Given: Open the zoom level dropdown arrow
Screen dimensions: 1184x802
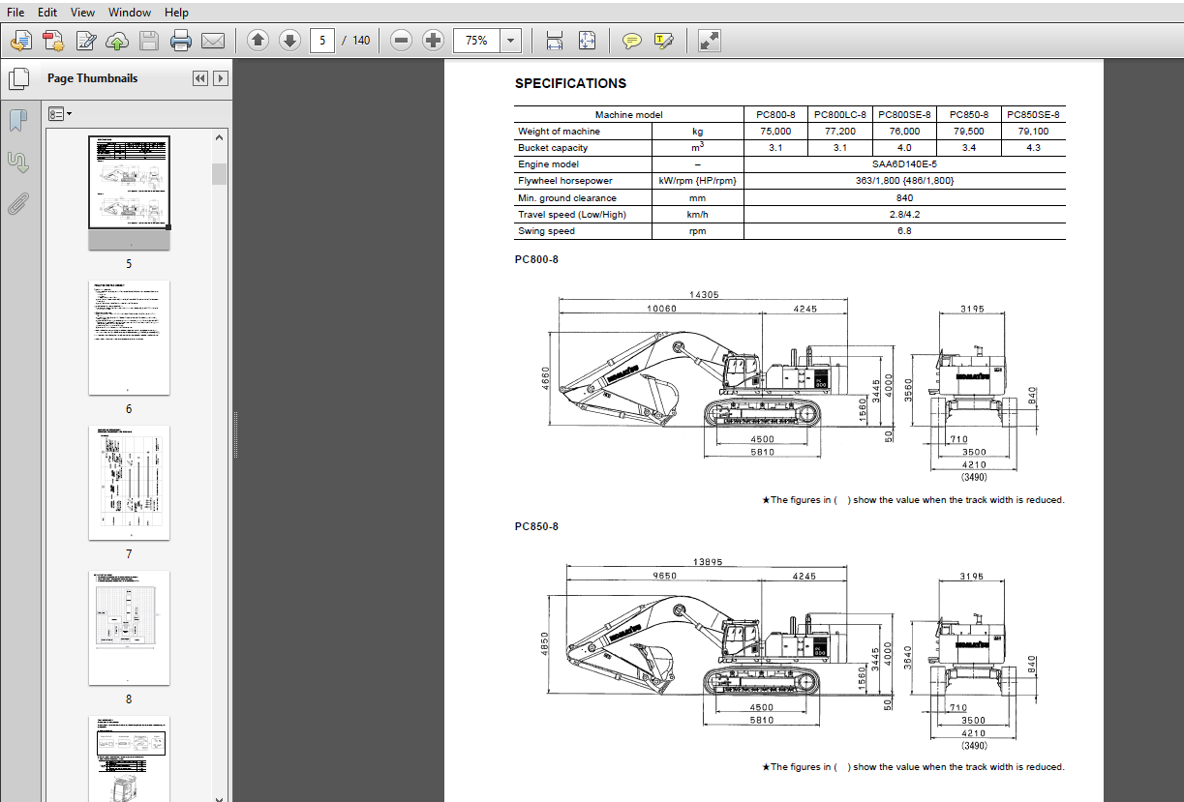Looking at the screenshot, I should click(x=511, y=41).
